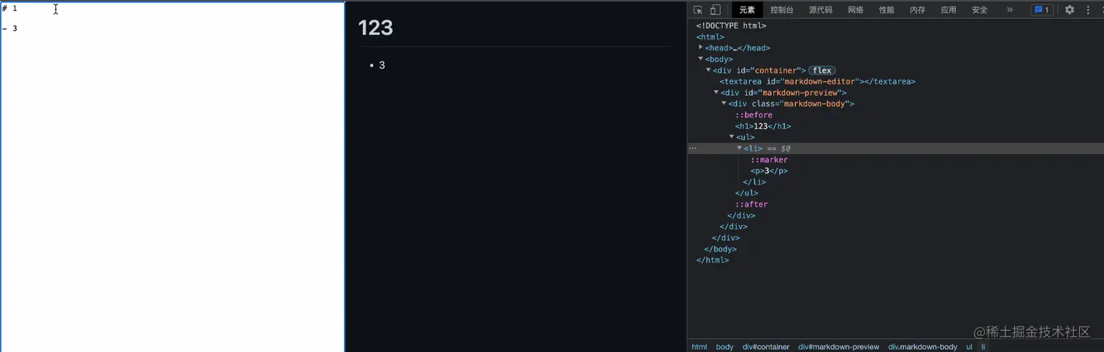Image resolution: width=1104 pixels, height=352 pixels.
Task: Click ul in the breadcrumb bar
Action: click(x=970, y=347)
